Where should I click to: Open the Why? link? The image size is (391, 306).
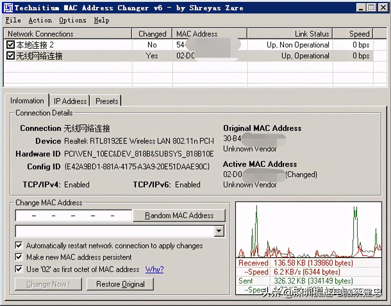click(154, 269)
